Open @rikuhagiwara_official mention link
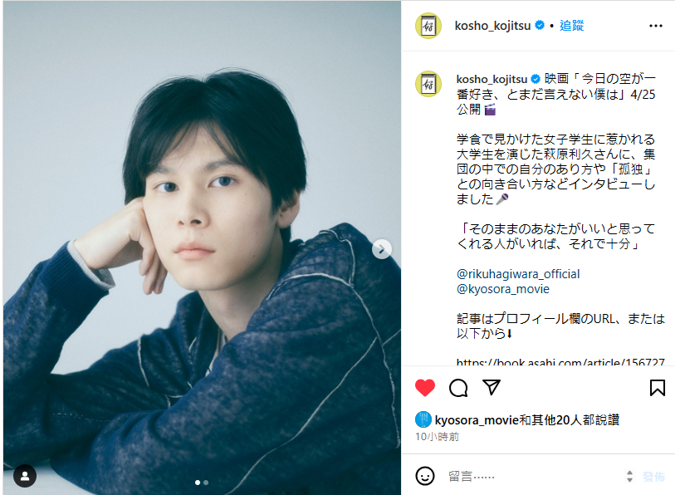Viewport: 675px width, 495px height. (x=518, y=274)
